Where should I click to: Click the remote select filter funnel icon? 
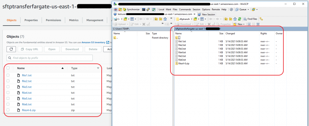tap(258, 24)
